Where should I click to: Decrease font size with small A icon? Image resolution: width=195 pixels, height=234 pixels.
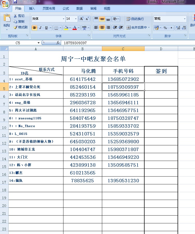[87, 19]
